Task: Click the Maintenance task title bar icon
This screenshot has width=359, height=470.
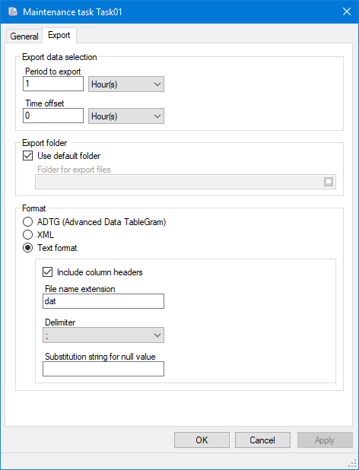Action: (x=13, y=11)
